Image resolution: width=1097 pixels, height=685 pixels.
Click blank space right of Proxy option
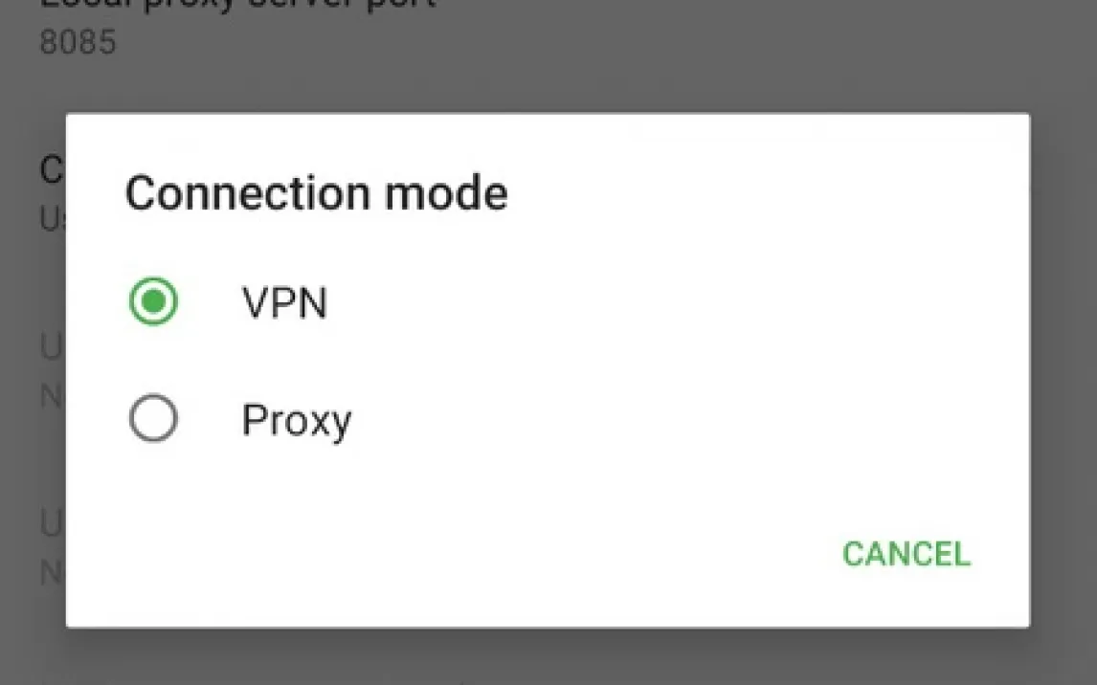(x=670, y=420)
